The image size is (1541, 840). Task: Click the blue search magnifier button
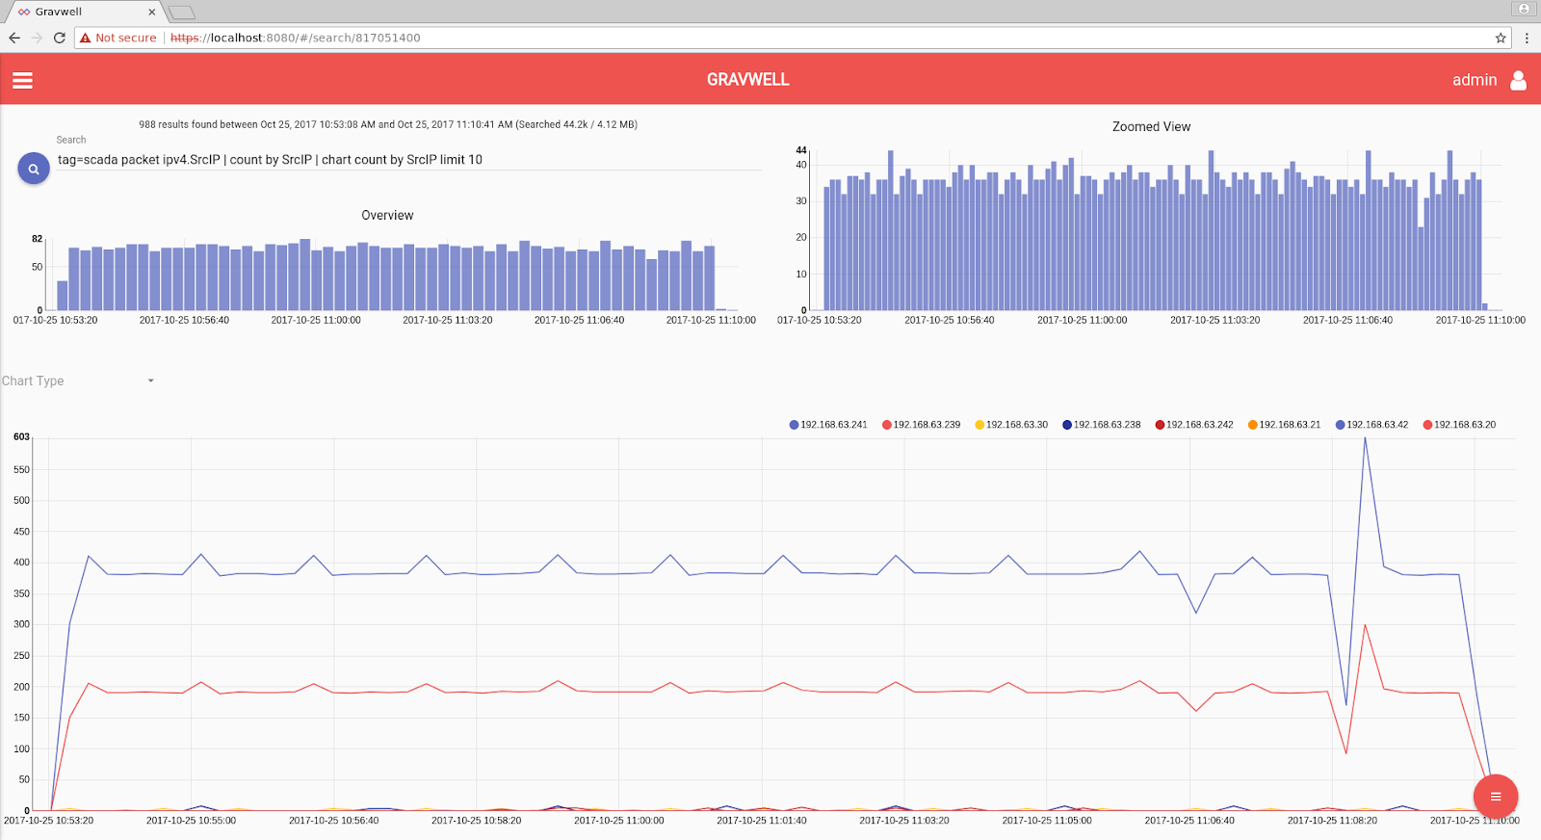34,169
